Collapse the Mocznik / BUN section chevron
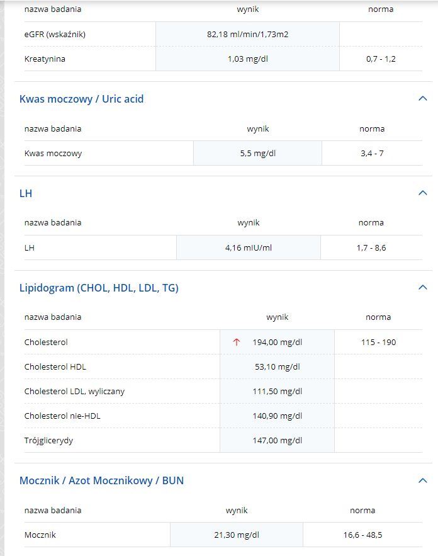Image resolution: width=438 pixels, height=556 pixels. (422, 480)
